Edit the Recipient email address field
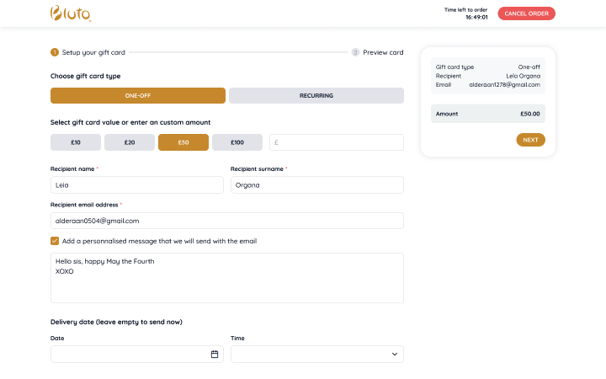 [x=227, y=221]
